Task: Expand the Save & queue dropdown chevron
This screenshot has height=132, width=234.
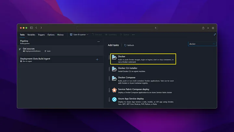Action: pyautogui.click(x=88, y=35)
